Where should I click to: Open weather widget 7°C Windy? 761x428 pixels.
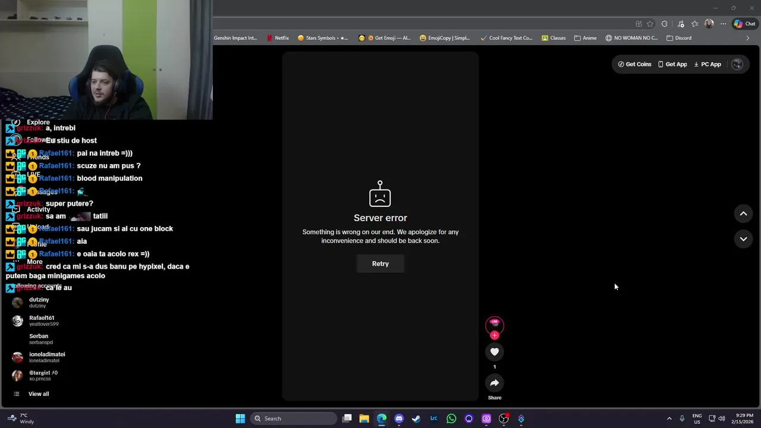coord(21,418)
